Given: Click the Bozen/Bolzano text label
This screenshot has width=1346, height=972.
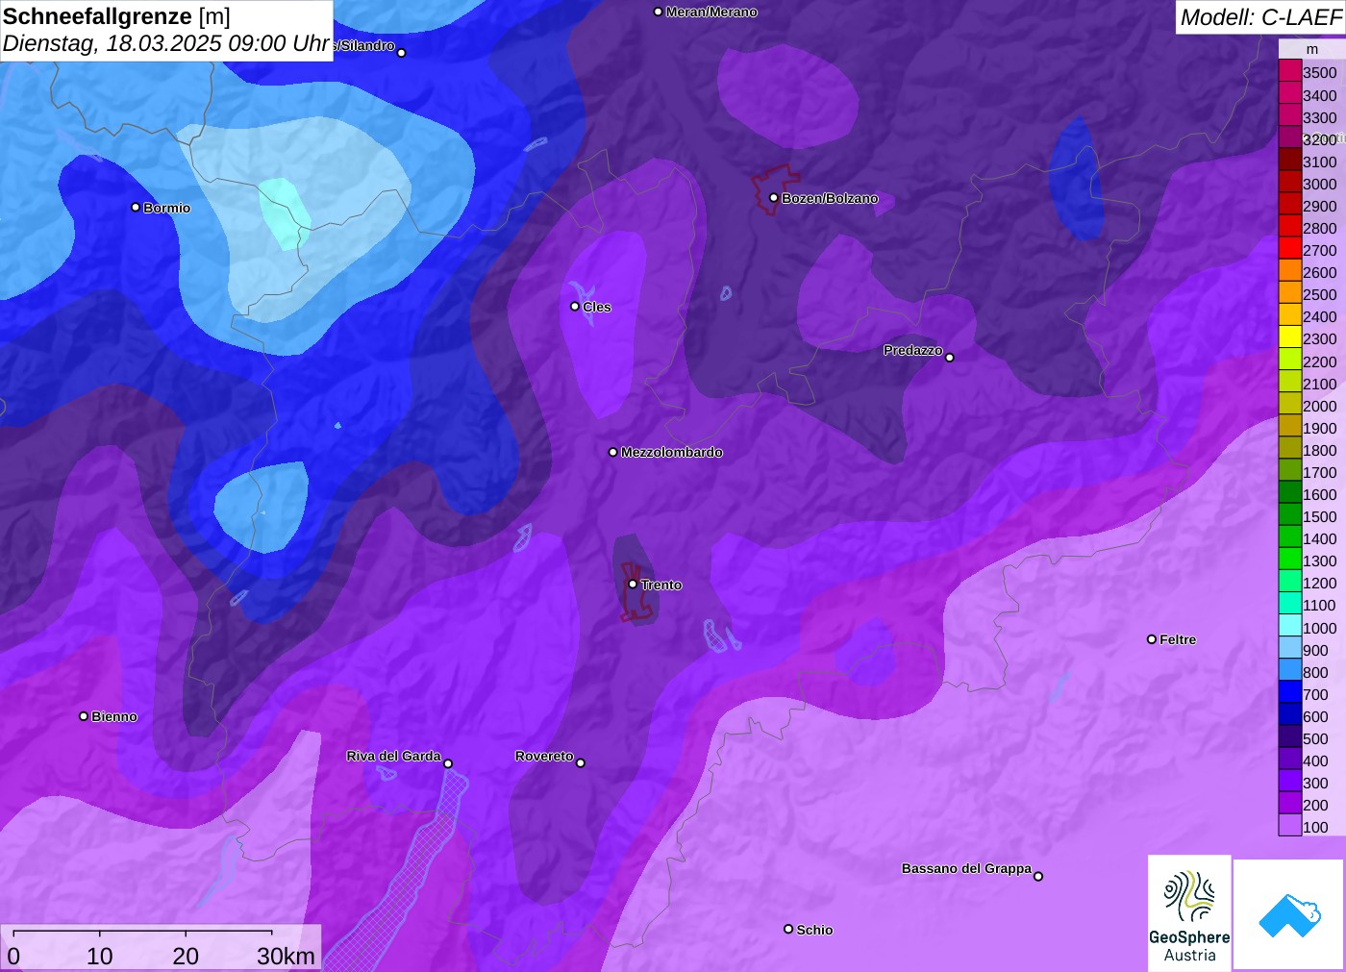Looking at the screenshot, I should (x=830, y=198).
